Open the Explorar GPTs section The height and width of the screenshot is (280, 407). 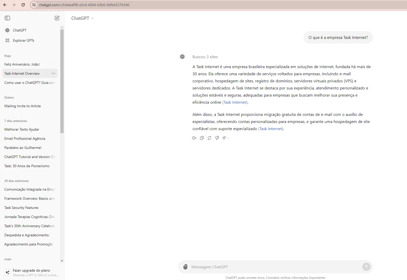pos(24,40)
